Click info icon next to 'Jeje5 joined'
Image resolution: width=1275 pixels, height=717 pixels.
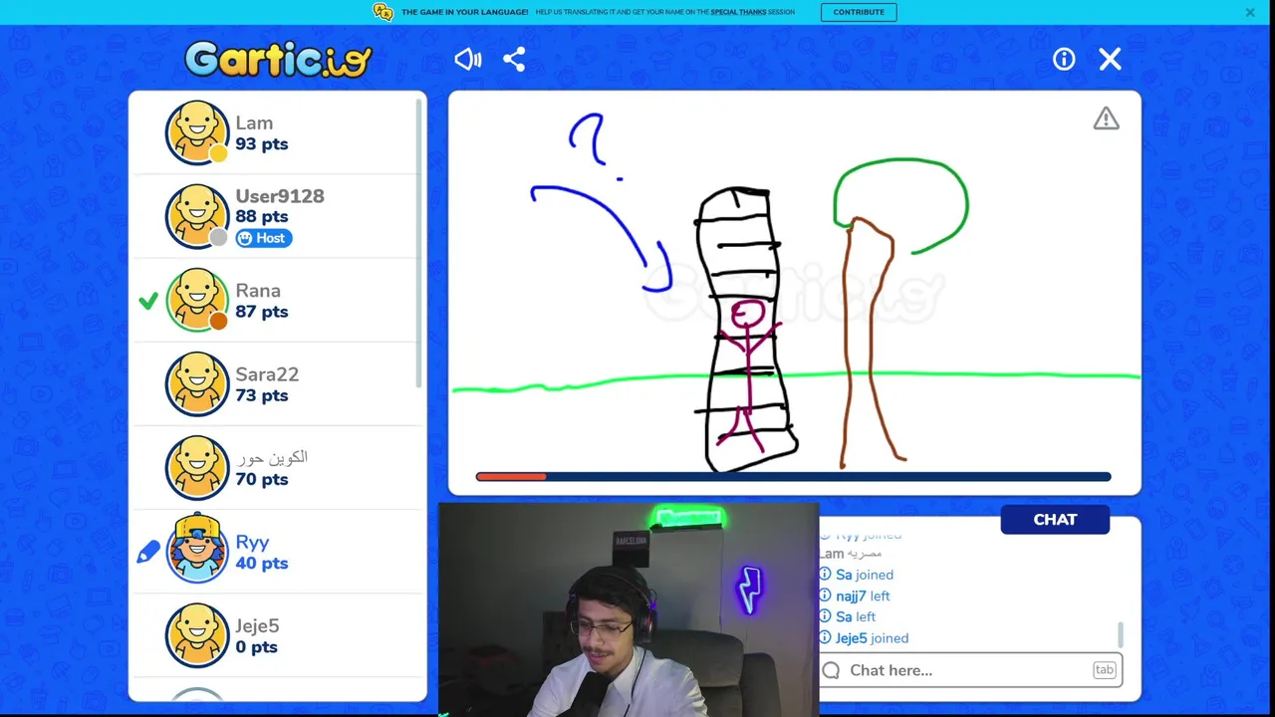tap(825, 638)
